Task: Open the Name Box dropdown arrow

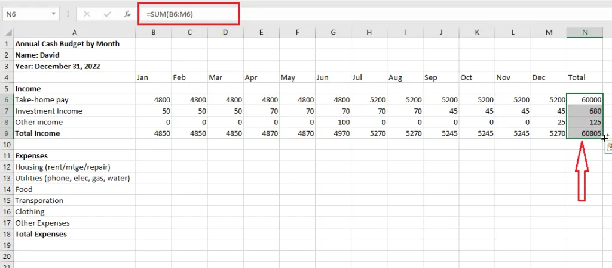Action: click(x=53, y=14)
